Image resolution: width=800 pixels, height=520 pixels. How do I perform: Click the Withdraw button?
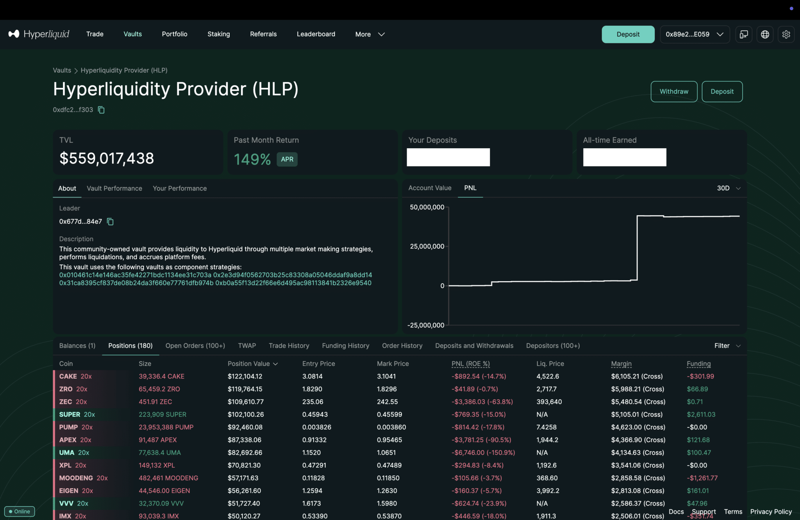click(674, 91)
